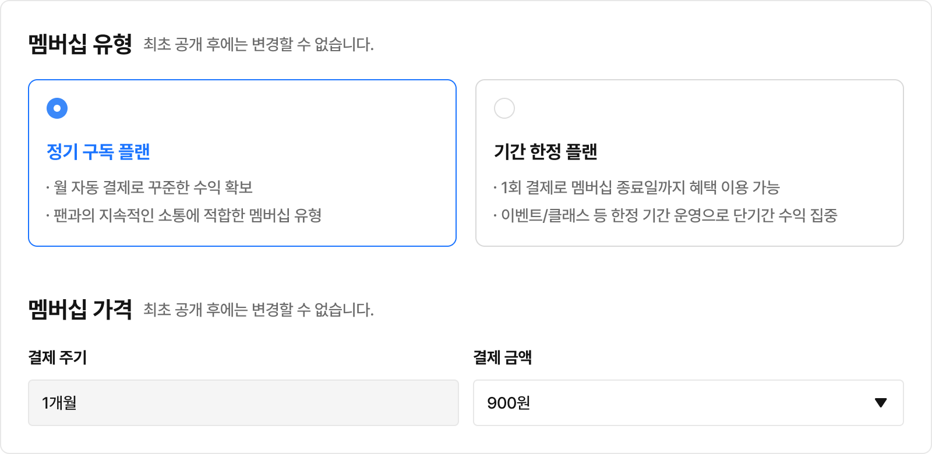This screenshot has height=454, width=932.
Task: Click the 멤버십 가격 section heading
Action: click(80, 310)
